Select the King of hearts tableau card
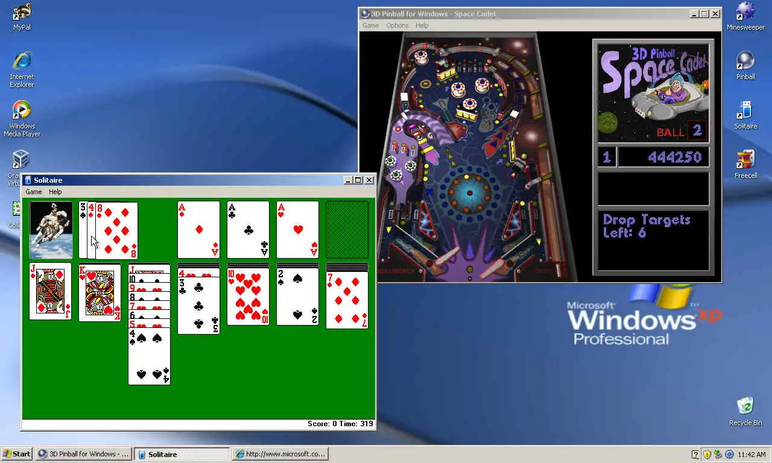The width and height of the screenshot is (772, 463). click(100, 292)
